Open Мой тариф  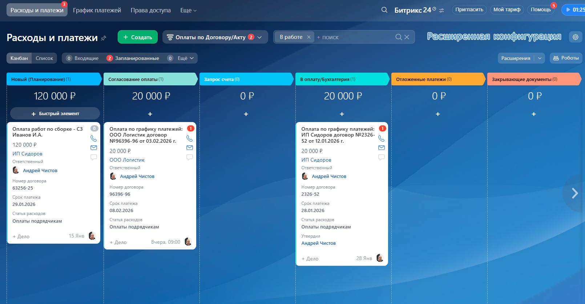507,10
